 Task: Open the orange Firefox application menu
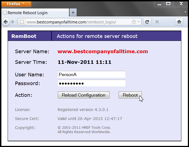coord(16,4)
